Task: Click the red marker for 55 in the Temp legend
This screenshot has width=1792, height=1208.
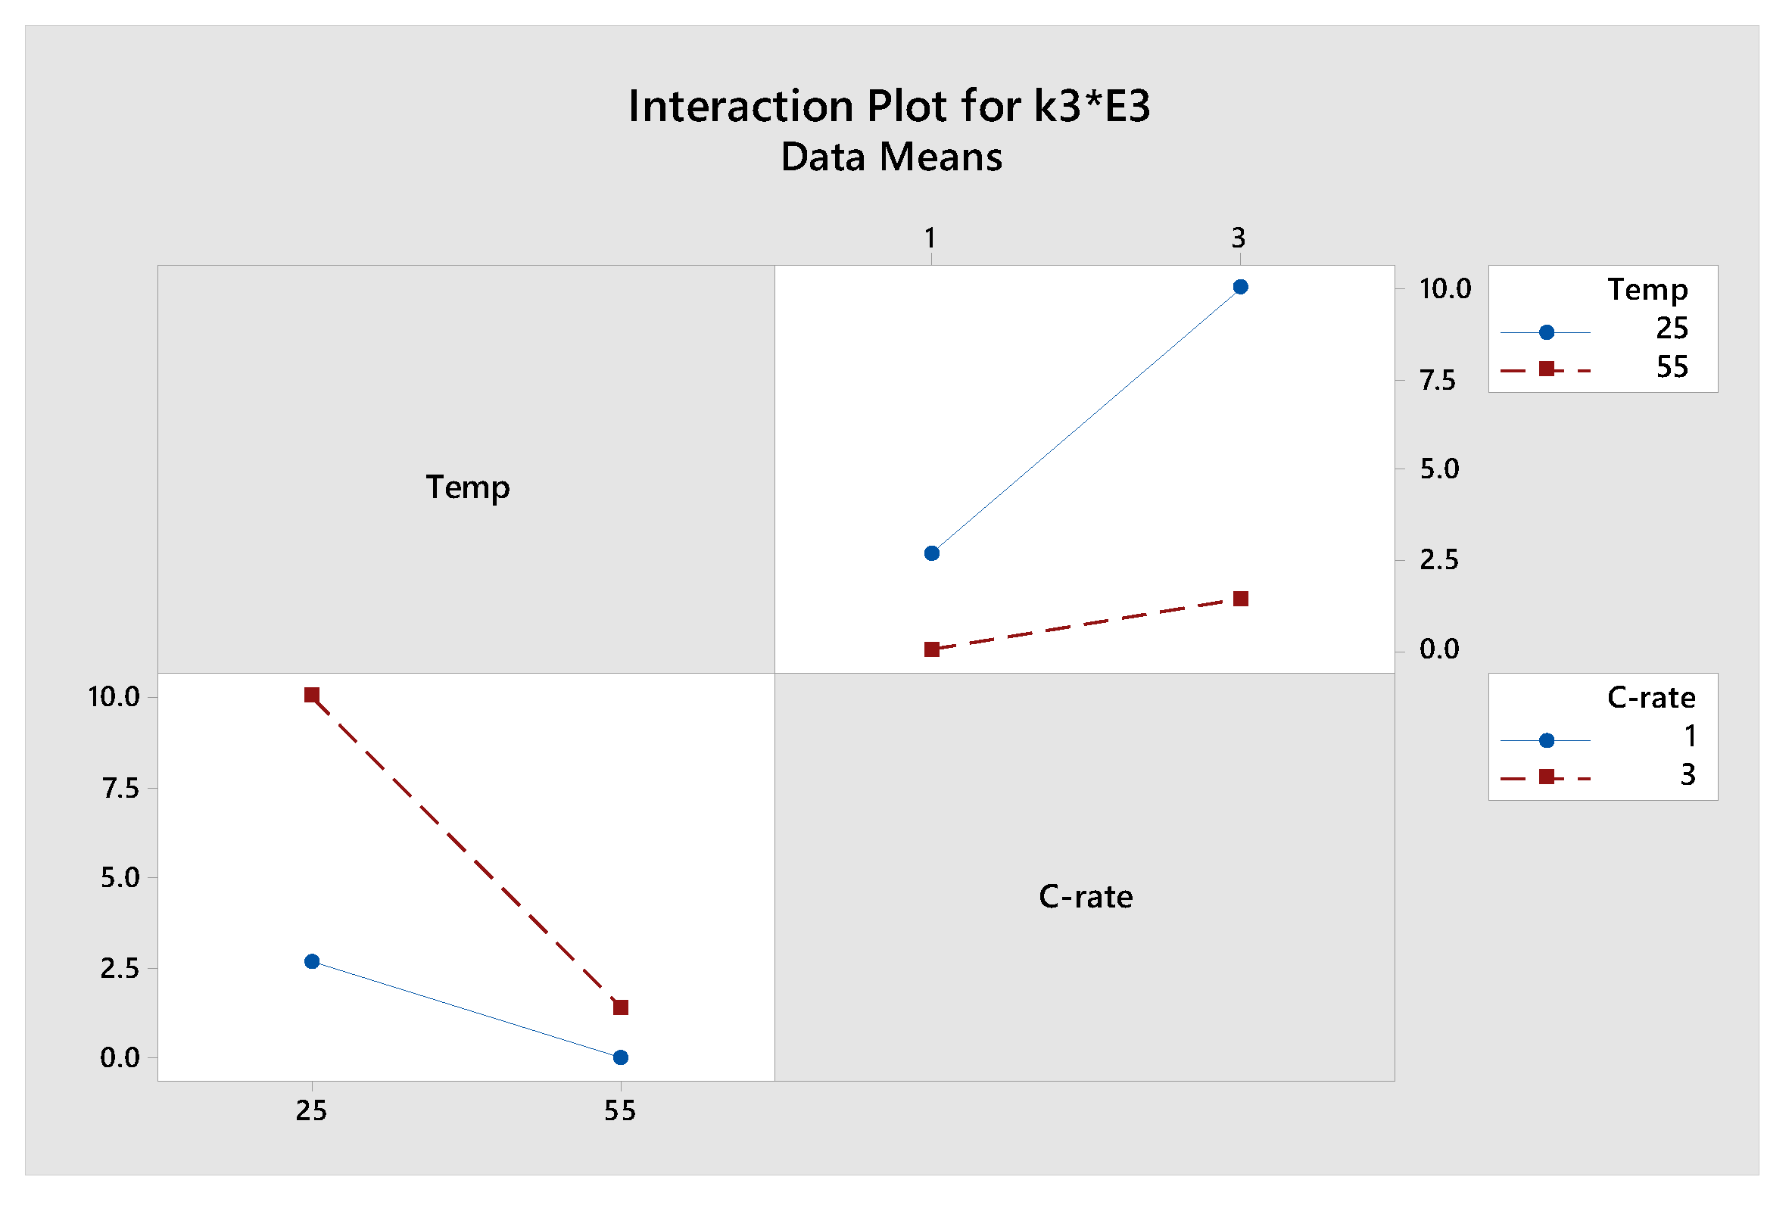Action: pyautogui.click(x=1546, y=369)
